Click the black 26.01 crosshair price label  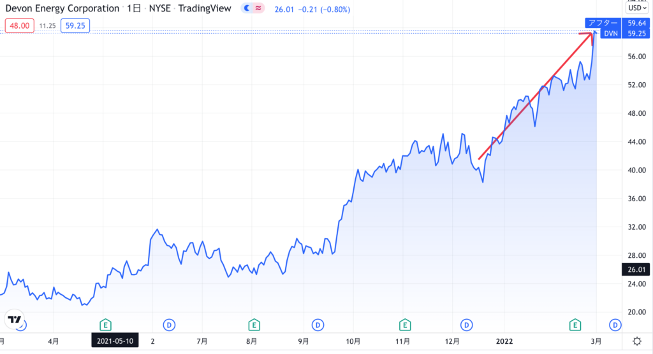pyautogui.click(x=636, y=269)
